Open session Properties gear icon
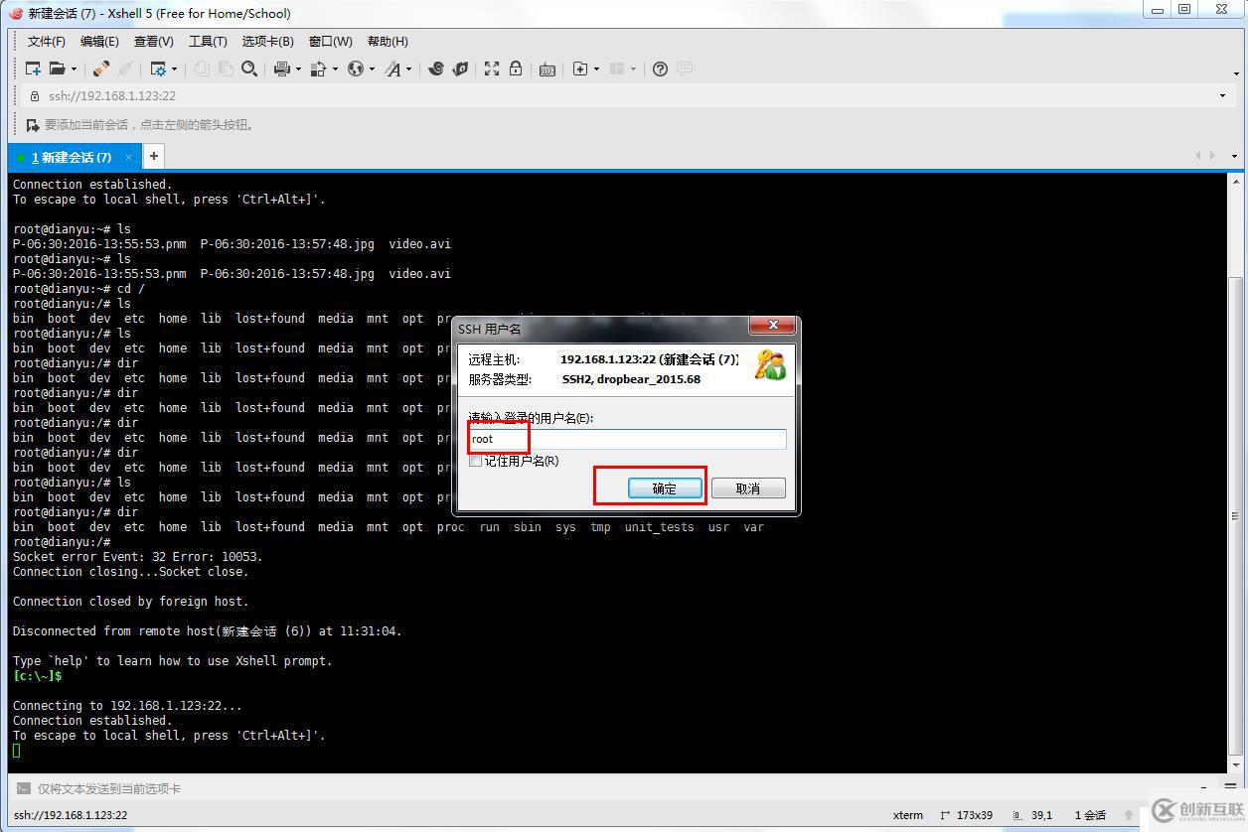Screen dimensions: 1248x832 [x=158, y=69]
